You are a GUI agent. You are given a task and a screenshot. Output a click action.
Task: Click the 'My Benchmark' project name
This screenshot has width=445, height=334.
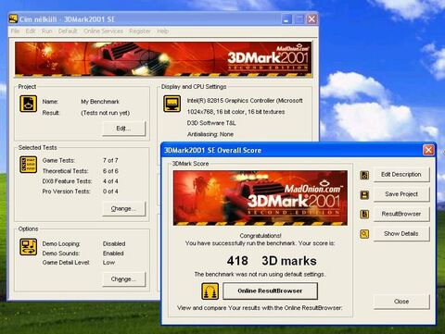click(100, 102)
